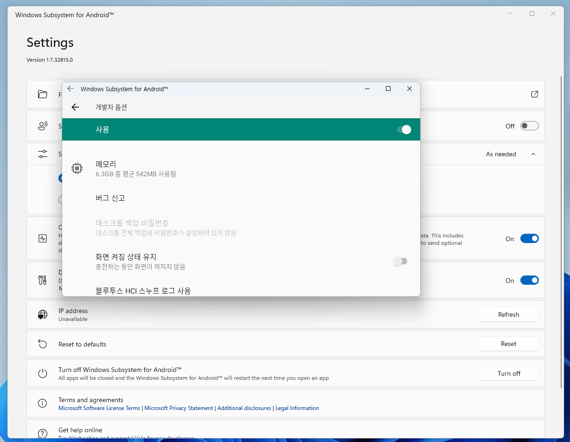This screenshot has height=442, width=570.
Task: Open the Legal Information link
Action: (297, 408)
